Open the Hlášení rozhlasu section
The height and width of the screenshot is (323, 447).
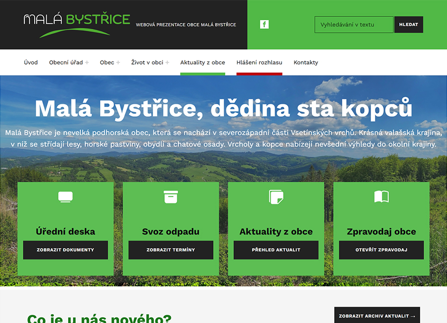click(x=259, y=63)
